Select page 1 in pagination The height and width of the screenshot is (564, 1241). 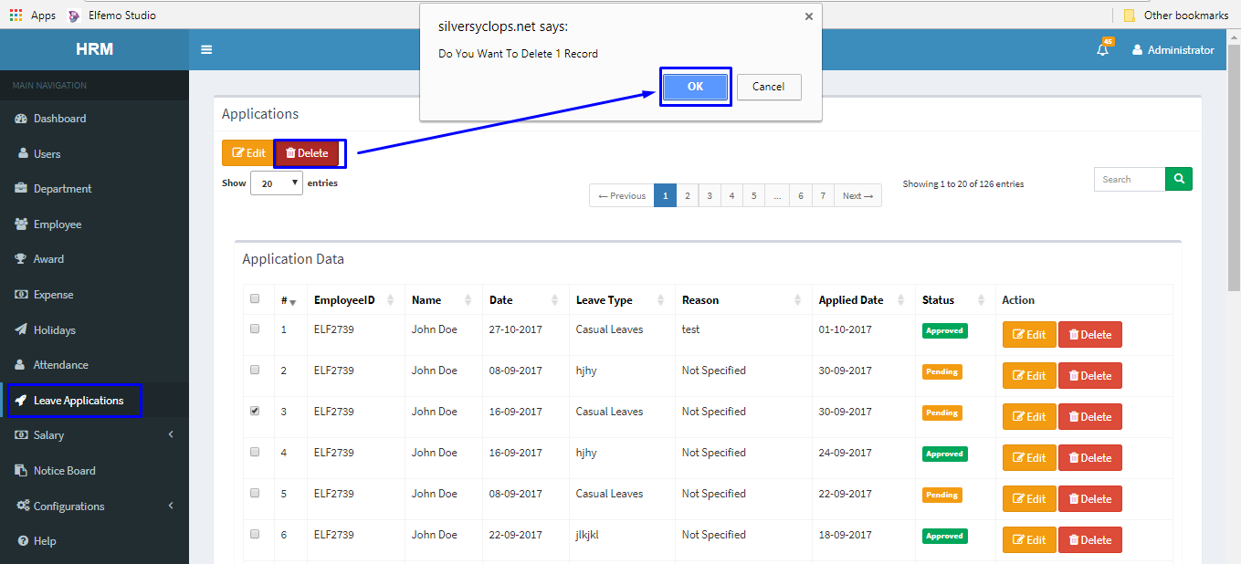665,196
